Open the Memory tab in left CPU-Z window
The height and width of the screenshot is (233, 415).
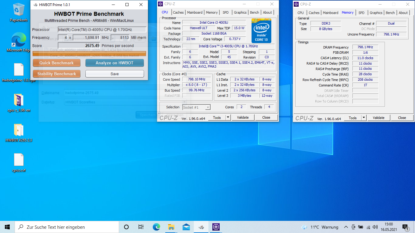coord(212,12)
